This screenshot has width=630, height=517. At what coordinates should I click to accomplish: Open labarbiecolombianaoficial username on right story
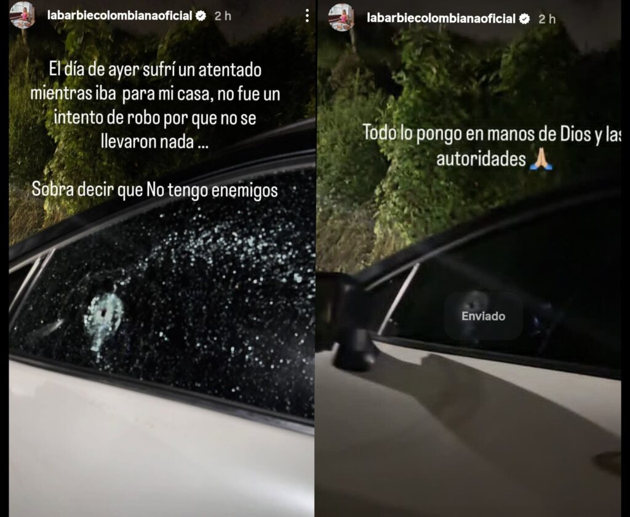click(x=441, y=18)
